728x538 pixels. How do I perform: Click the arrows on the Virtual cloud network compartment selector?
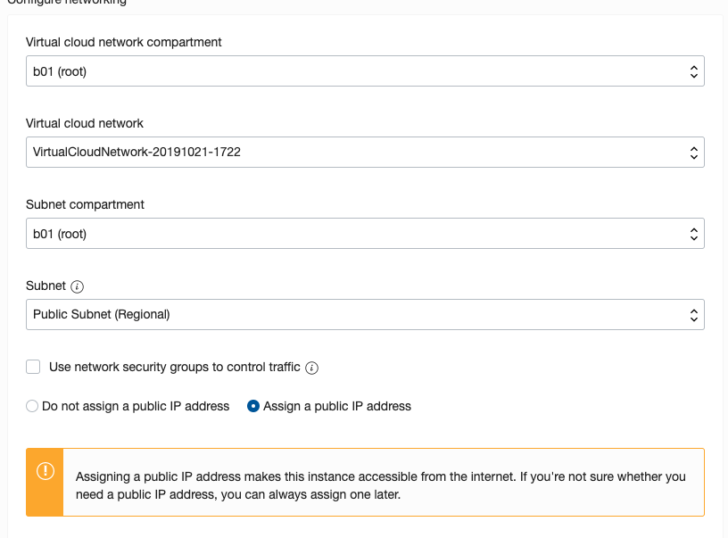tap(694, 71)
